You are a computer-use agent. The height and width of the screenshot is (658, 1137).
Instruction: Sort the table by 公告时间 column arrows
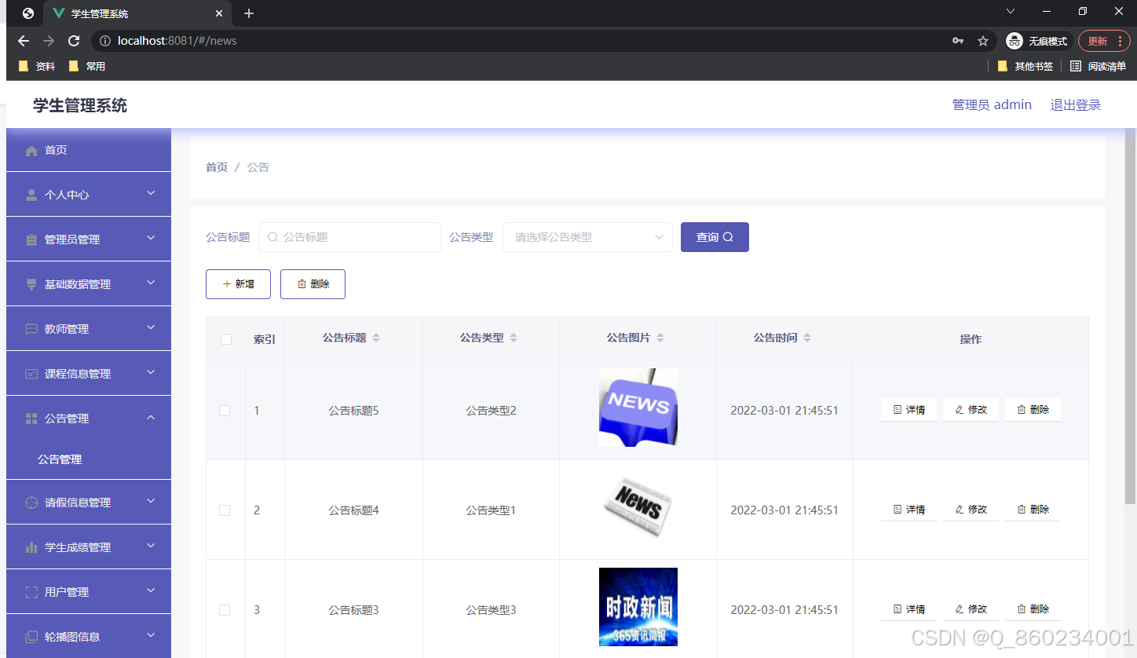807,338
